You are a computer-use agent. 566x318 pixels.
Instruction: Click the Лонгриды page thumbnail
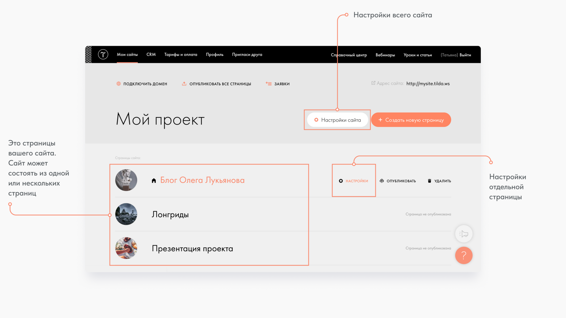coord(126,214)
